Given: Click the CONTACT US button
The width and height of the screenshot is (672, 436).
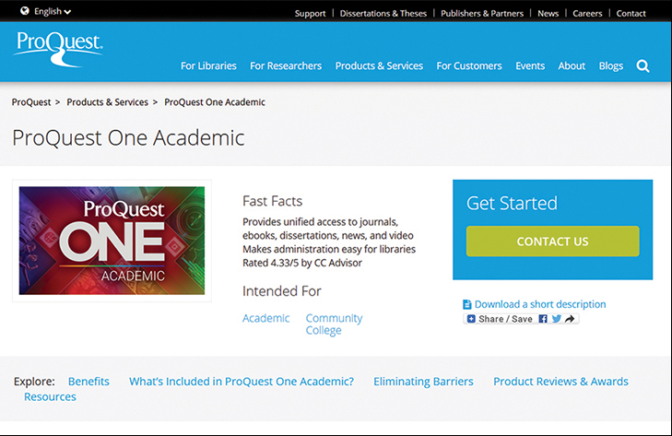Looking at the screenshot, I should tap(552, 242).
